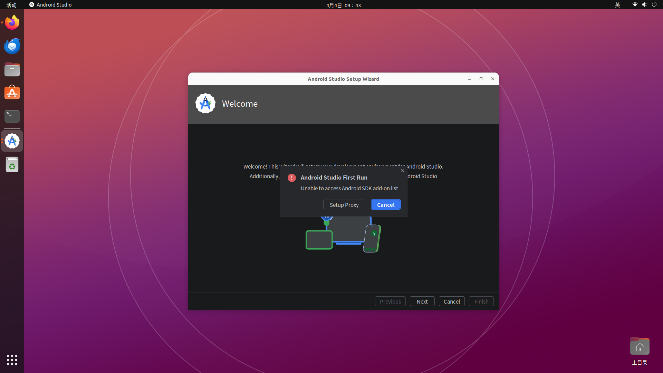Open Home folder desktop icon

pos(640,347)
